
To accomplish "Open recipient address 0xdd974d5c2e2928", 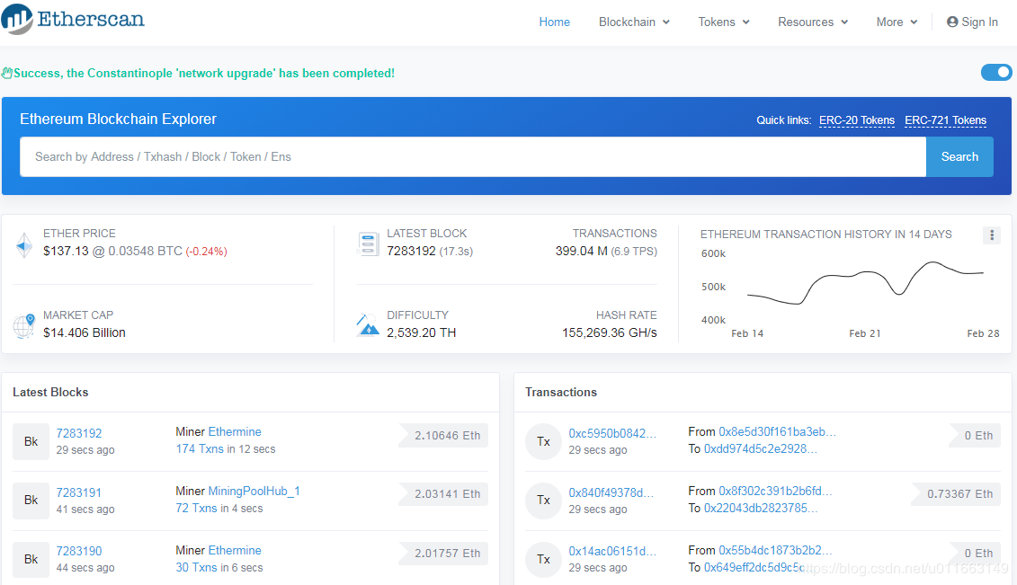I will pyautogui.click(x=760, y=448).
